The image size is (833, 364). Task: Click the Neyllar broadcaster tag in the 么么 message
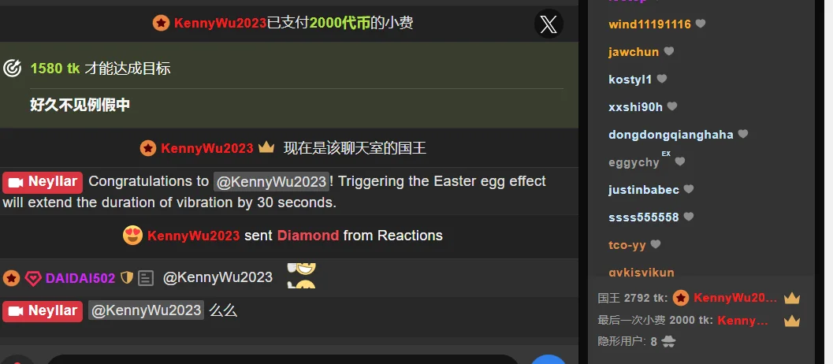(43, 311)
